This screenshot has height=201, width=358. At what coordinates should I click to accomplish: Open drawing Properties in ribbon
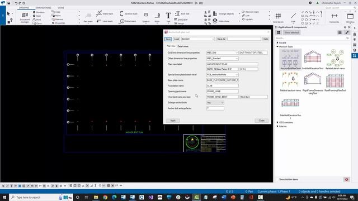click(58, 23)
